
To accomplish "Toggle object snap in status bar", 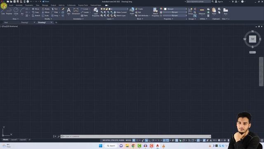I will pos(168,140).
